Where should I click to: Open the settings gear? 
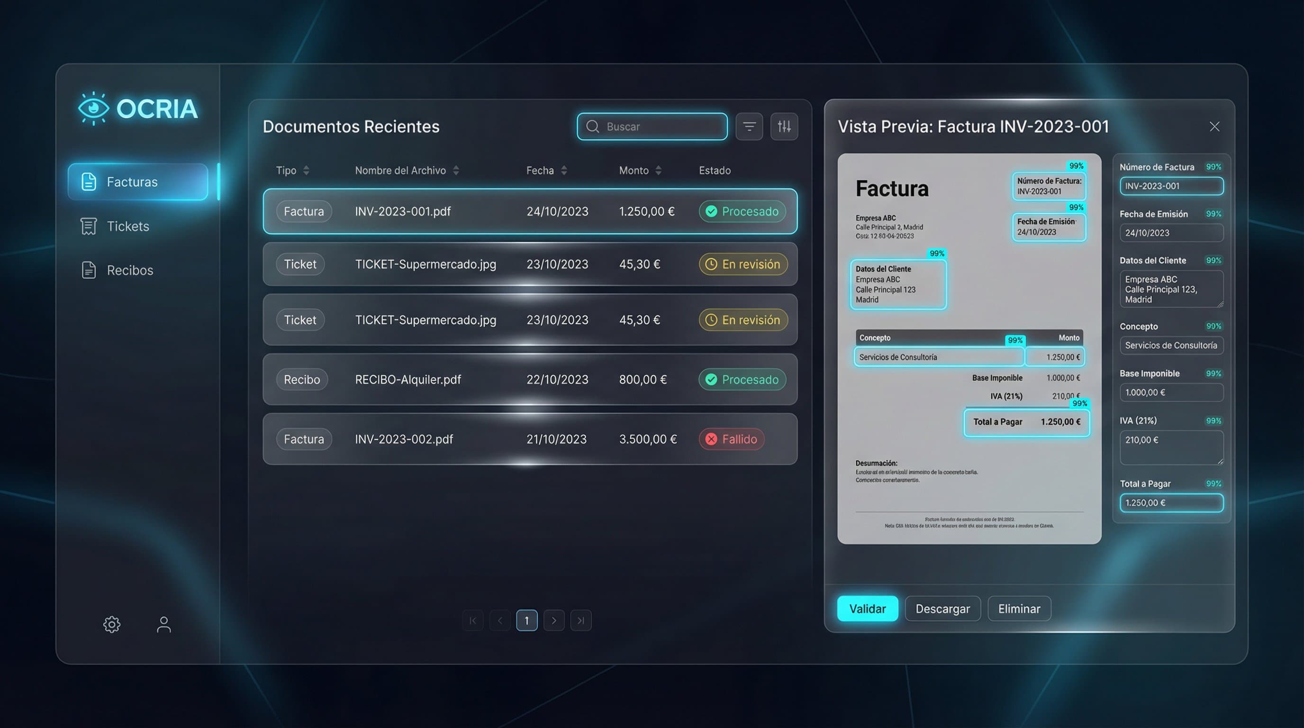[x=111, y=624]
